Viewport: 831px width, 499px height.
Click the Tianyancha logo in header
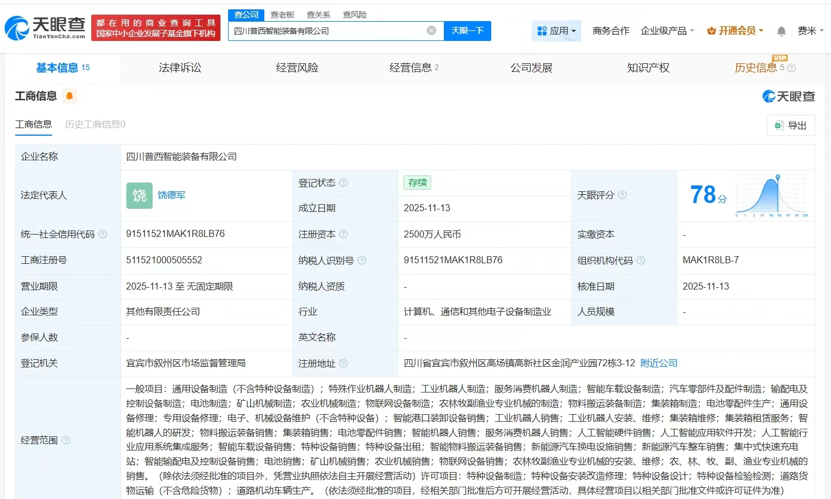[x=46, y=27]
